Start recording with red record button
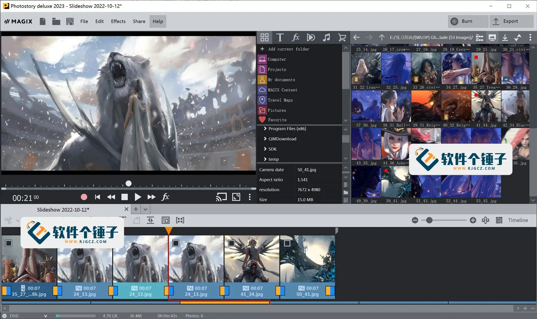Viewport: 537px width, 319px height. tap(84, 197)
